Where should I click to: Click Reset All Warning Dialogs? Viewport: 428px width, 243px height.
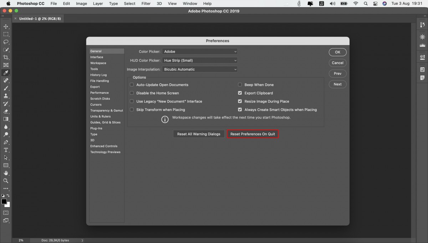tap(199, 134)
